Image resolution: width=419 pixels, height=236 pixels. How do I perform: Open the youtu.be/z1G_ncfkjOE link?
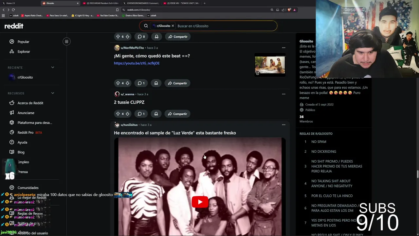[137, 63]
